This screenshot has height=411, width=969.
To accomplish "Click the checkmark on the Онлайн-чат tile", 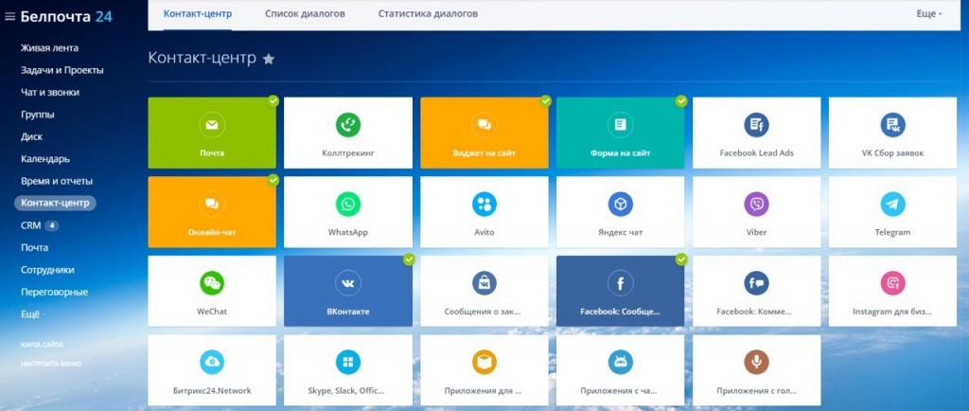I will pyautogui.click(x=273, y=180).
